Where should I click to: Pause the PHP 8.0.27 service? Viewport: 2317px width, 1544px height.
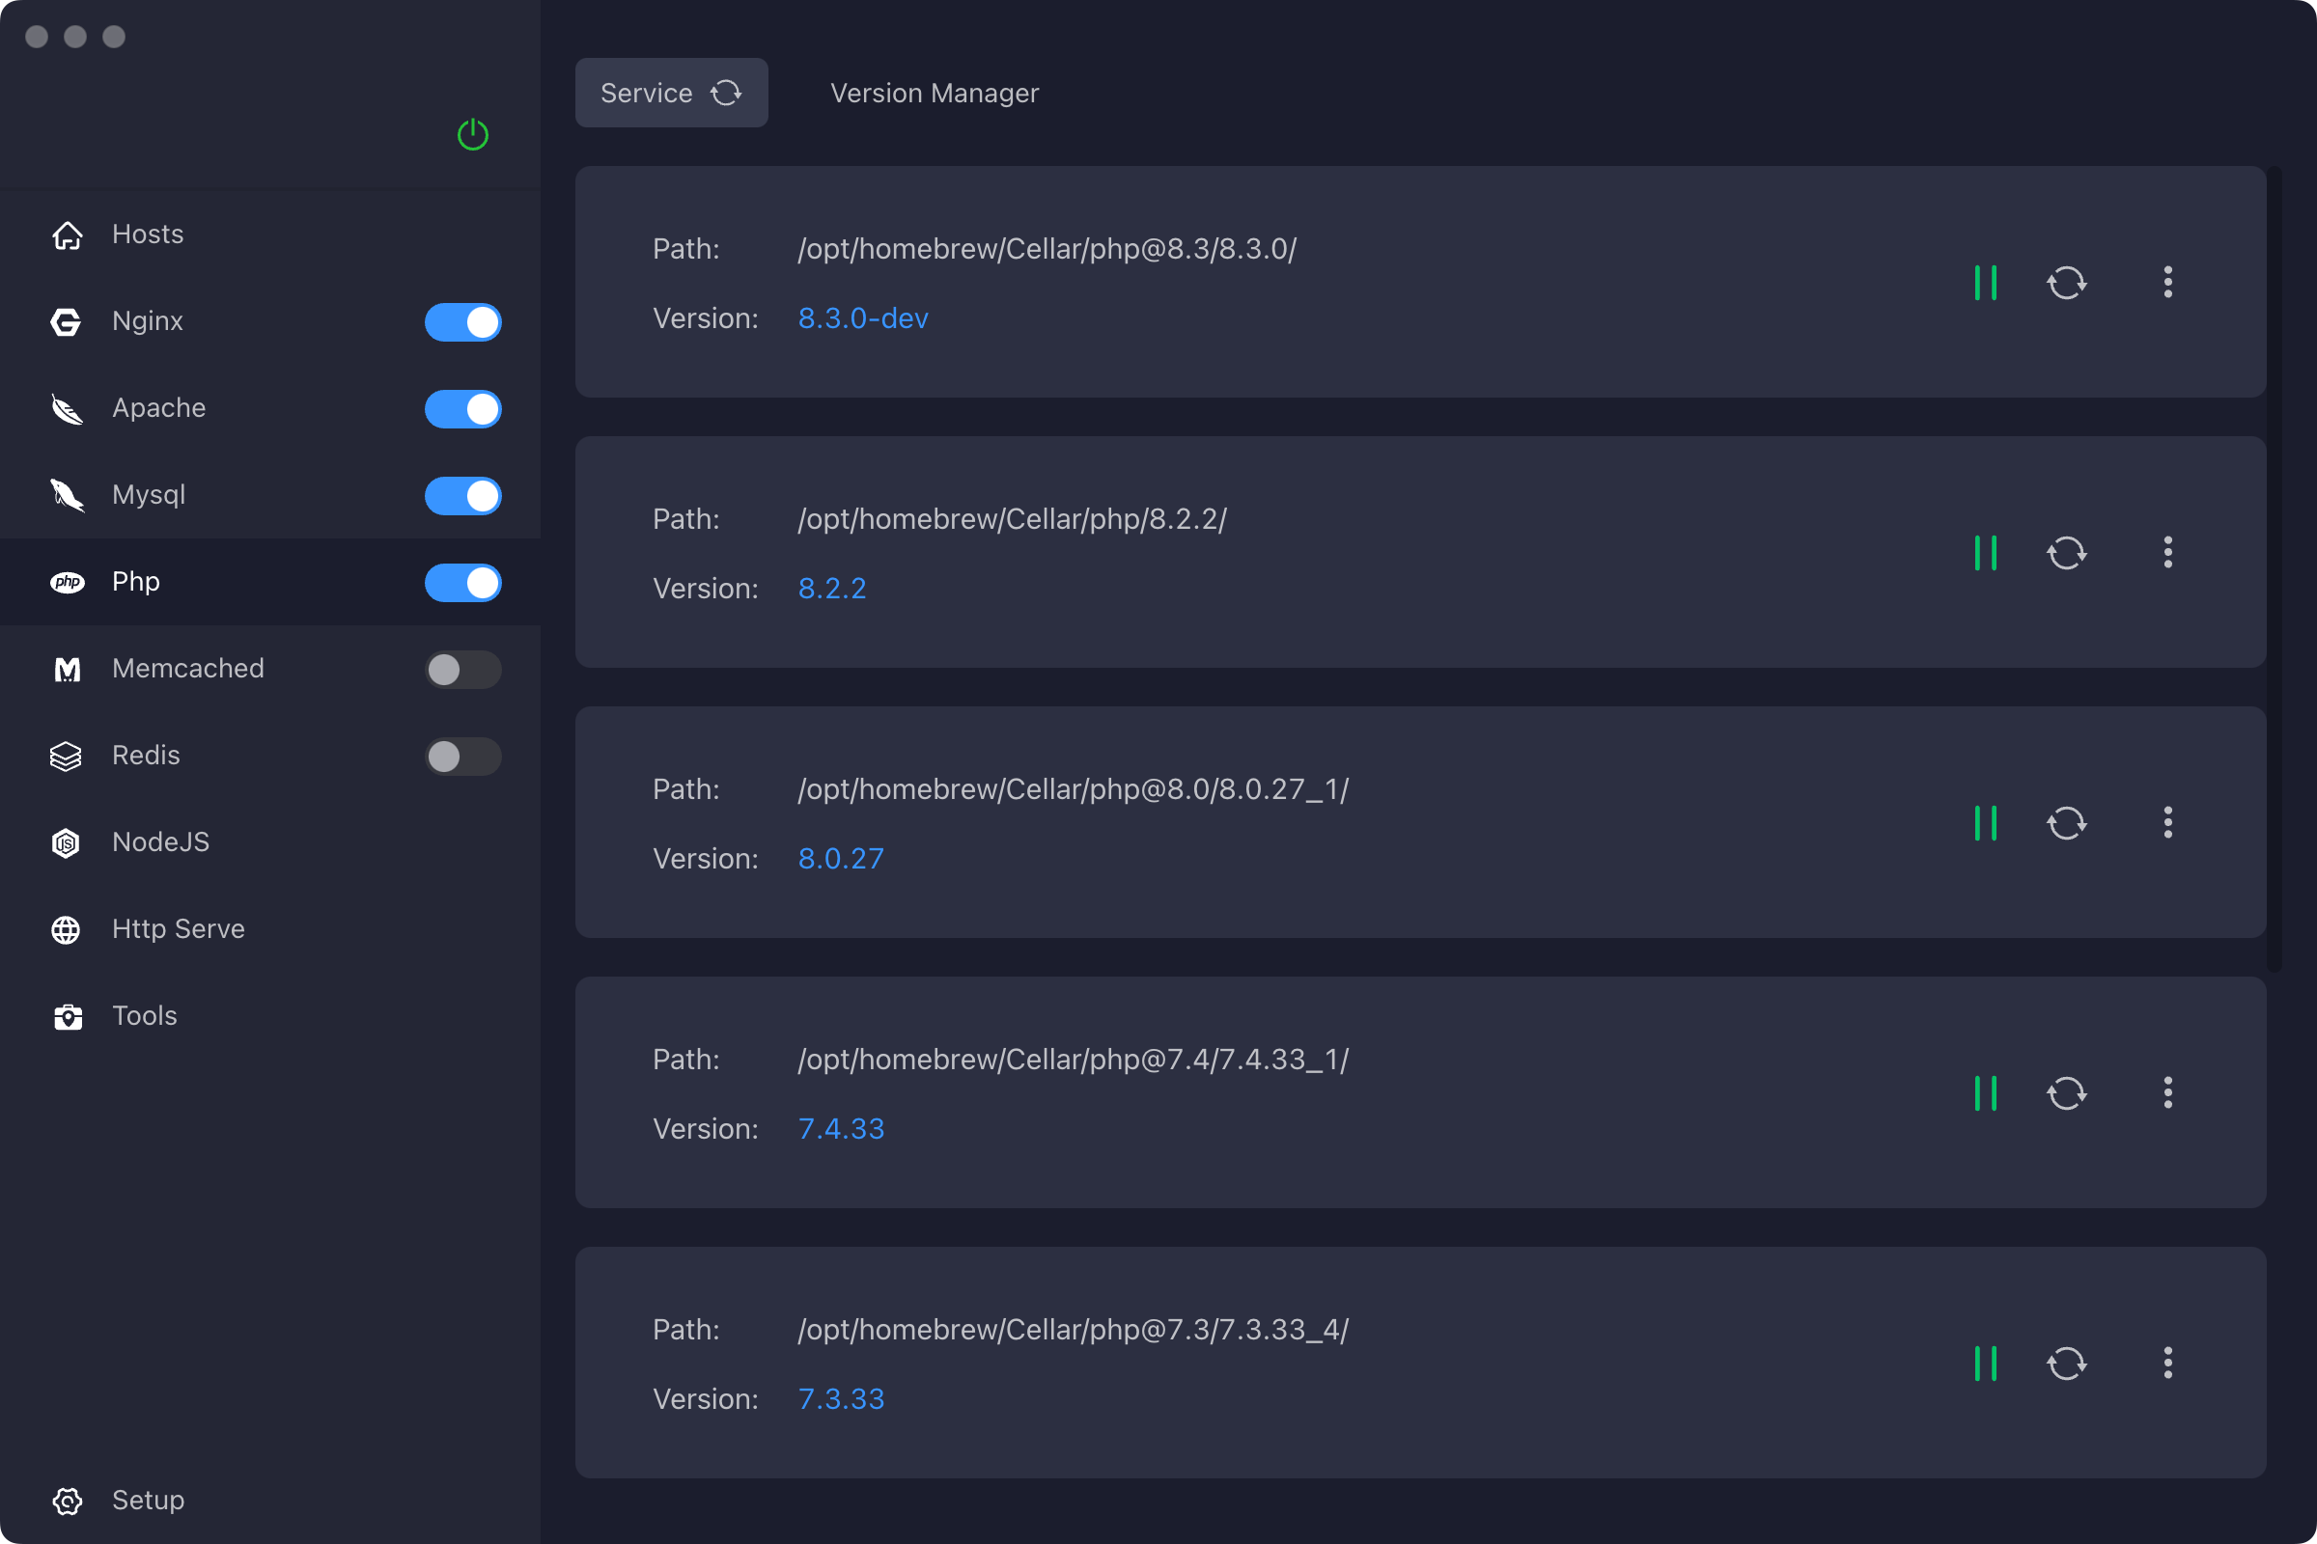1985,823
